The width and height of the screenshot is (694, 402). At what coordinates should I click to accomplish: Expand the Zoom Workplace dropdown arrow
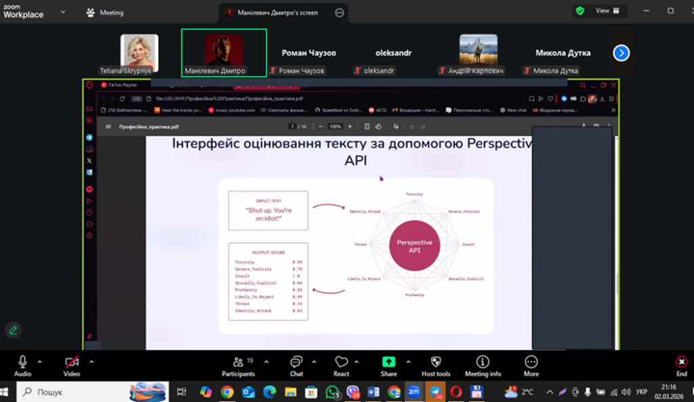[x=63, y=12]
